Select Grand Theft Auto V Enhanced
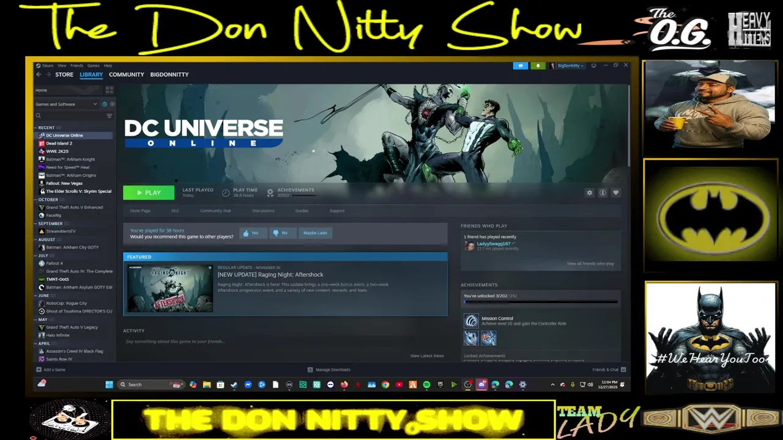 (x=73, y=207)
